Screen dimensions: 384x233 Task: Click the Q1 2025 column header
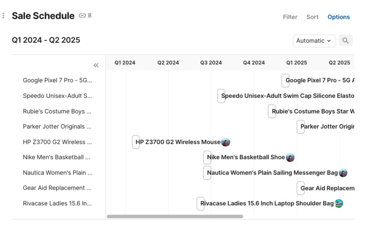pos(296,63)
